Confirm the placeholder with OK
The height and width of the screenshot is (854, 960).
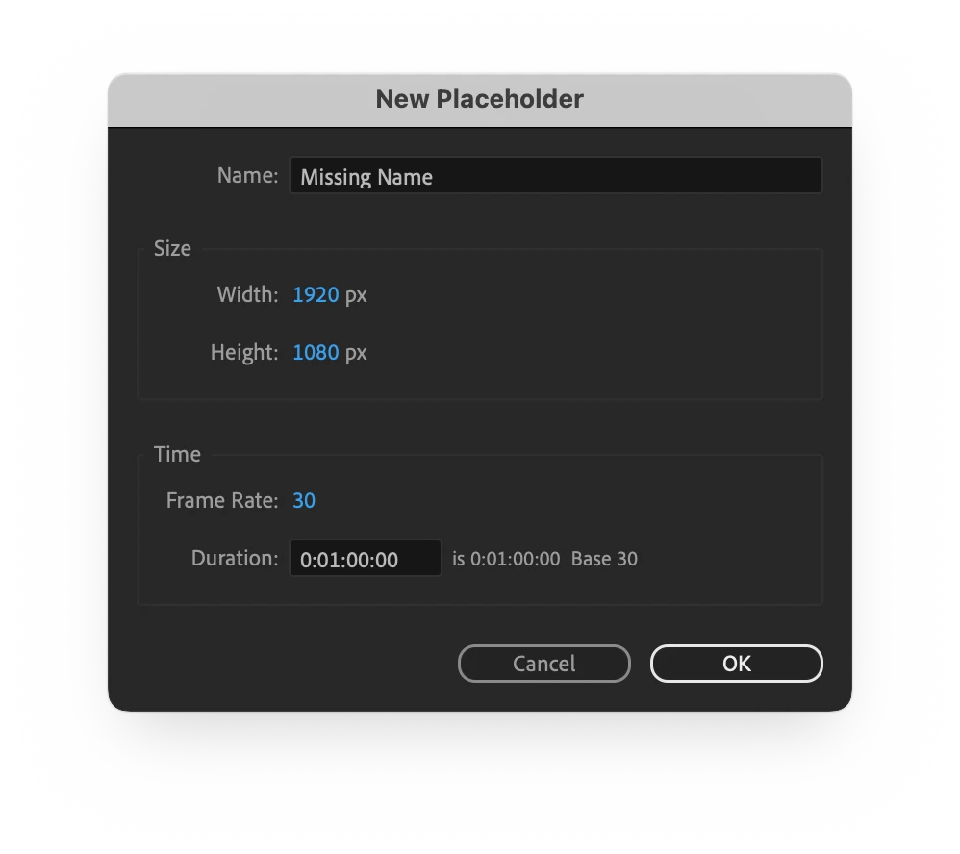point(736,664)
